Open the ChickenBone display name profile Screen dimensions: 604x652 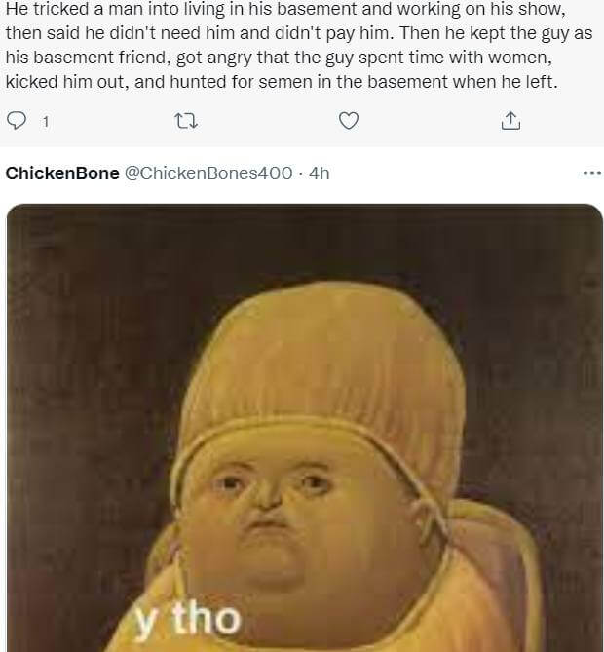click(62, 173)
